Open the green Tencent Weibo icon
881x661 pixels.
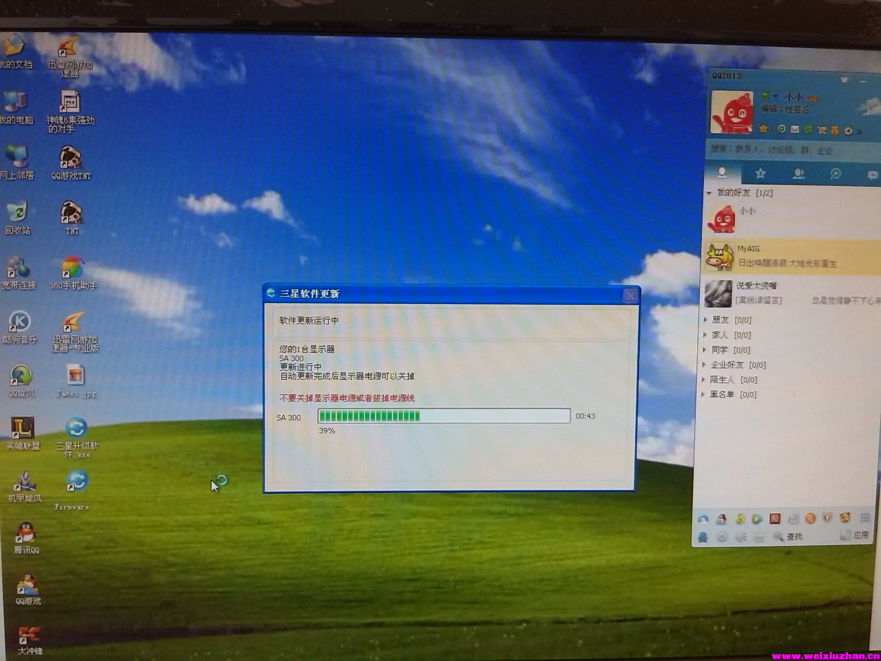tap(781, 129)
